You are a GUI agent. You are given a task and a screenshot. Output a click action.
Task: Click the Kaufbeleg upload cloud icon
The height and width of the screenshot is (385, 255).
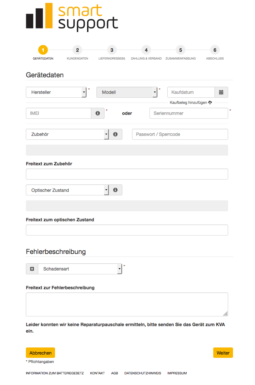click(x=210, y=102)
